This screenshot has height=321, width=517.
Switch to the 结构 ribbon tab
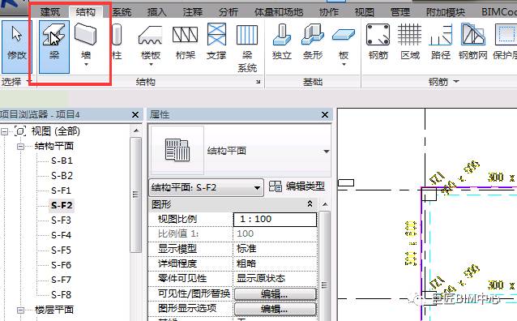[x=85, y=12]
